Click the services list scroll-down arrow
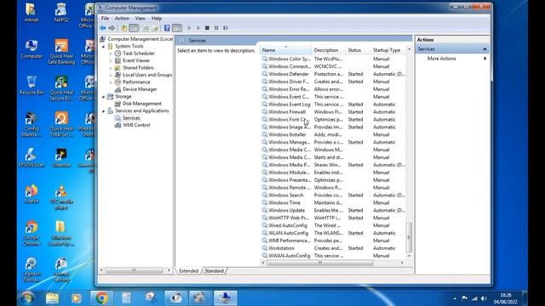The height and width of the screenshot is (306, 545). coord(409,256)
